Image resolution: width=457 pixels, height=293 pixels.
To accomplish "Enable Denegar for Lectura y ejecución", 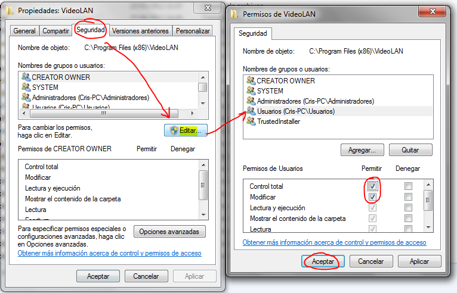I will pos(408,208).
